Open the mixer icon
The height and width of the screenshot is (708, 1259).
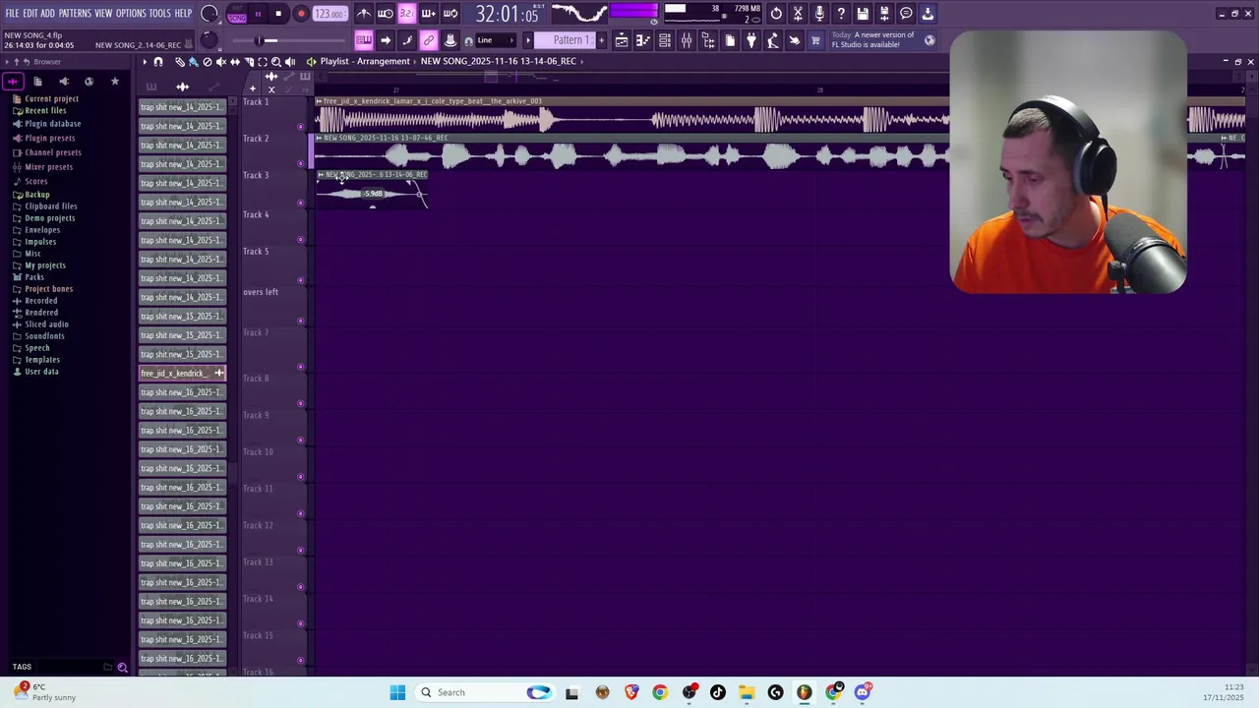pos(687,40)
